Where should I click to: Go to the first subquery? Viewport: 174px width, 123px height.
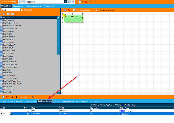[20, 2]
